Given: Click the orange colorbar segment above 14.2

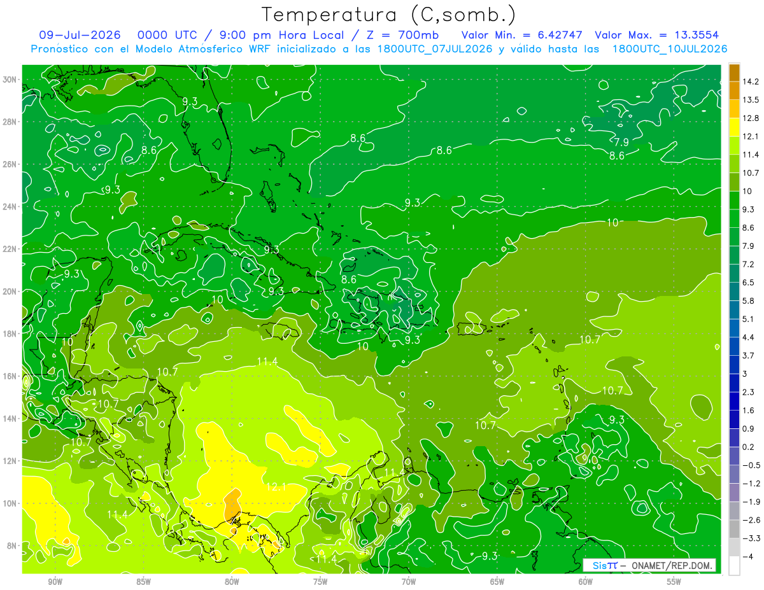Looking at the screenshot, I should pyautogui.click(x=734, y=72).
